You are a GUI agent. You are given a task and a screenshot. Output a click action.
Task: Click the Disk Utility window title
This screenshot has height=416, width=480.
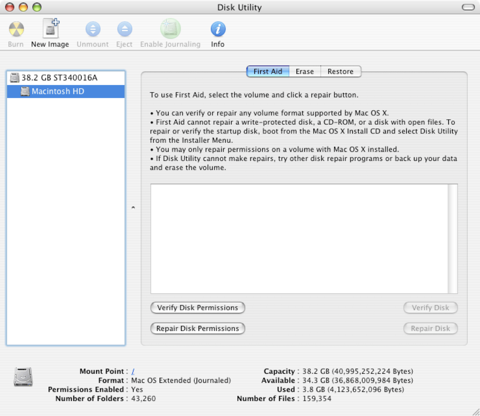pos(239,7)
